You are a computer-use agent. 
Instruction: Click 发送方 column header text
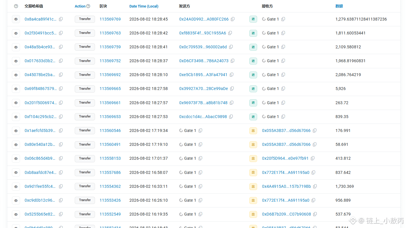point(184,6)
